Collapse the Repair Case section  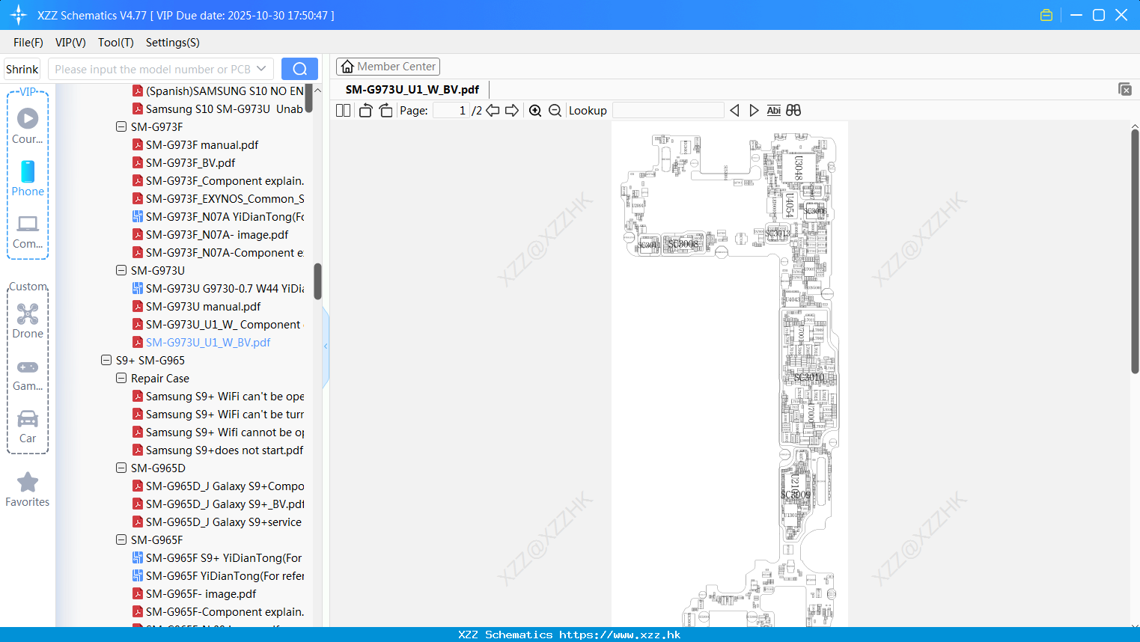point(121,378)
